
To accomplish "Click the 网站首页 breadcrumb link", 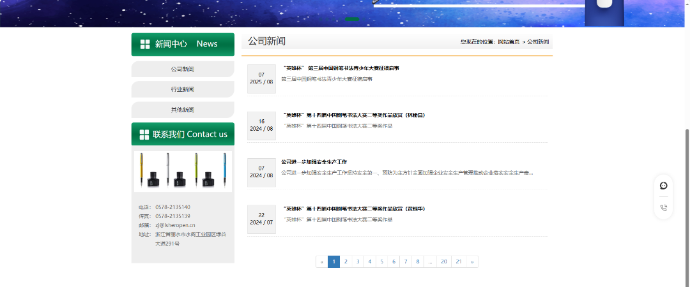I will point(509,41).
